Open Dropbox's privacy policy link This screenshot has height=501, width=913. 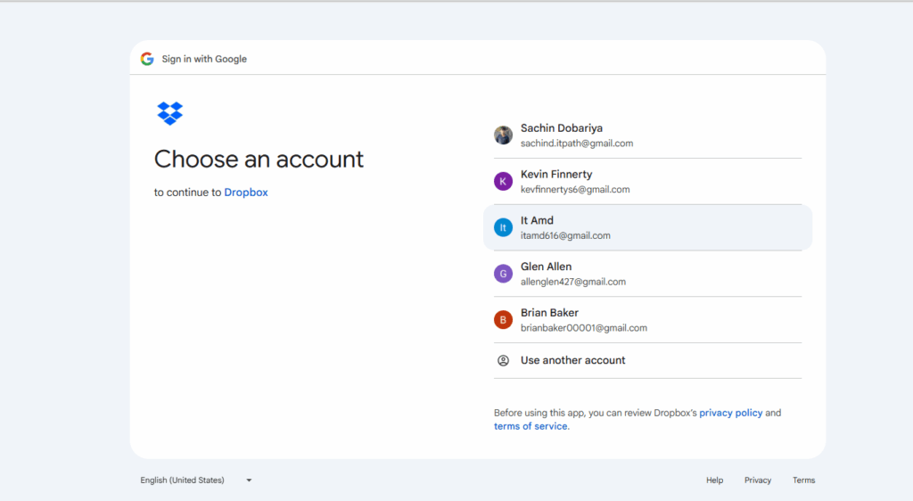click(x=731, y=413)
